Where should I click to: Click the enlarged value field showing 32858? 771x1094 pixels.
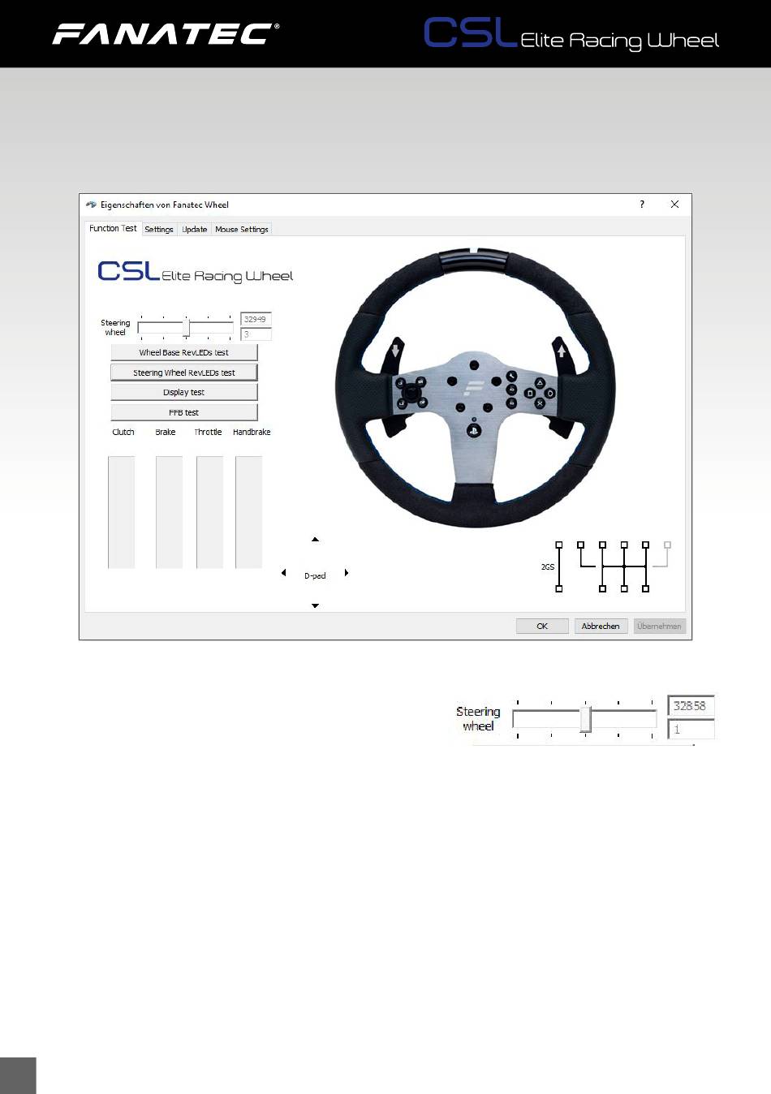[691, 706]
